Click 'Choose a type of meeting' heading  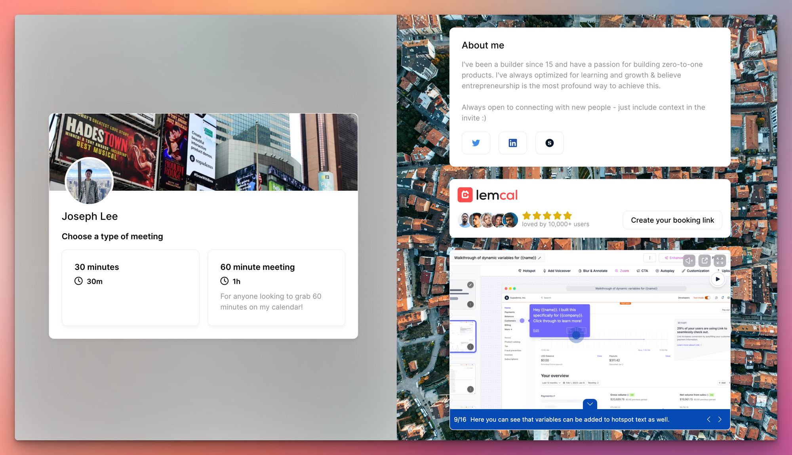pos(112,237)
